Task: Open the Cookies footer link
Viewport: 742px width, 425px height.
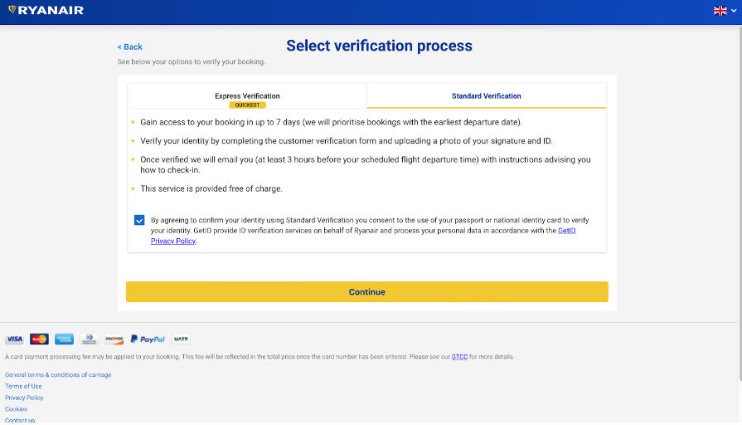Action: click(x=16, y=409)
